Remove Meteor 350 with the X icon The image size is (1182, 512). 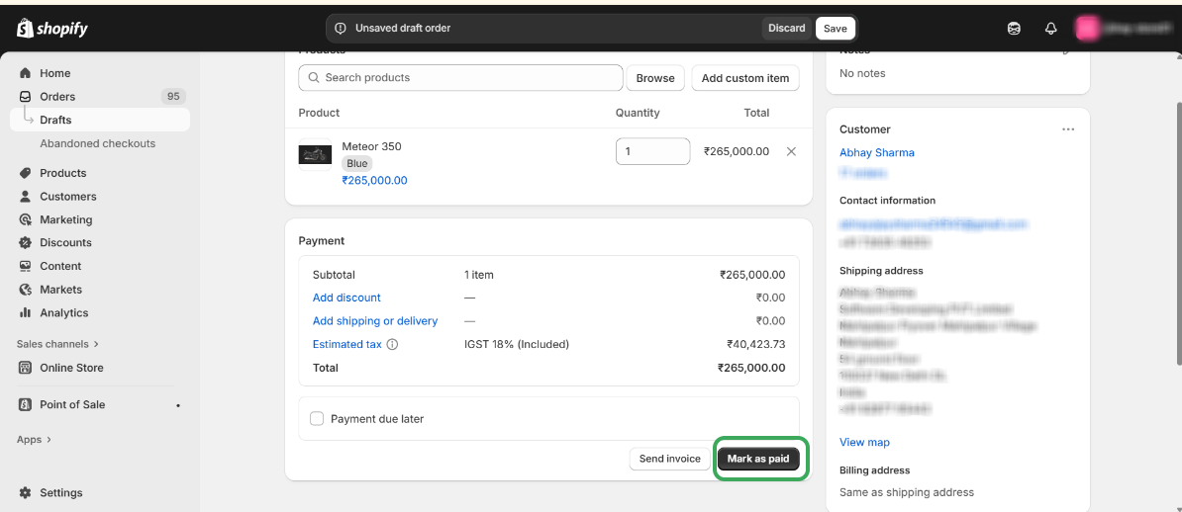point(791,152)
